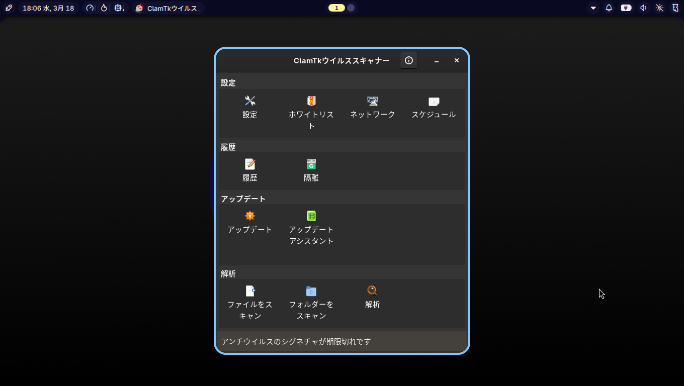Viewport: 684px width, 386px height.
Task: Show the ClamTk about info button
Action: (409, 60)
